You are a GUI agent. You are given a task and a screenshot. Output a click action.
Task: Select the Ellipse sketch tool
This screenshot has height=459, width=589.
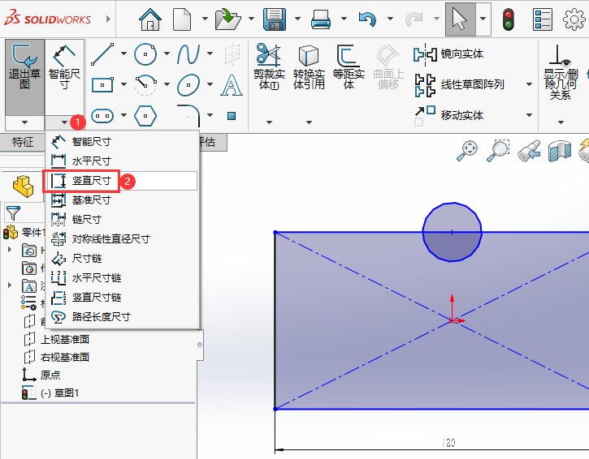188,85
